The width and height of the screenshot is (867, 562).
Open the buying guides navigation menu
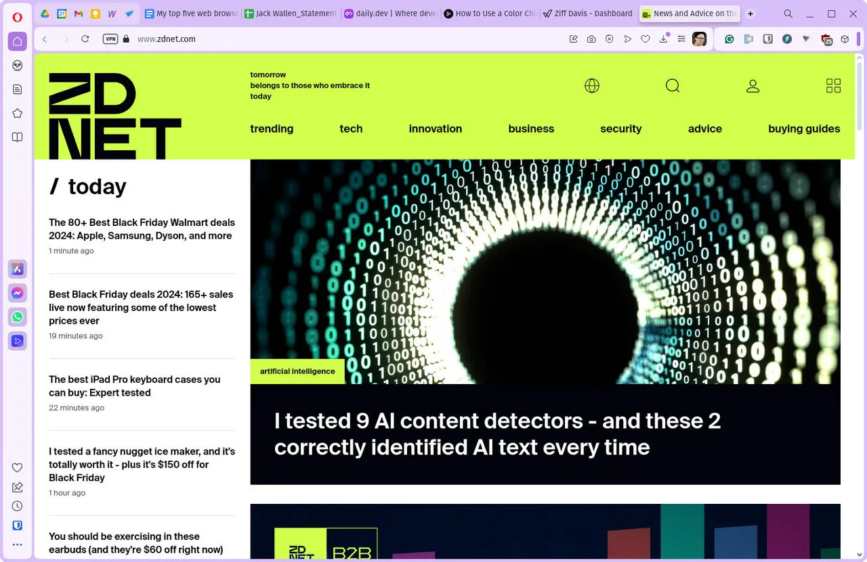coord(803,128)
